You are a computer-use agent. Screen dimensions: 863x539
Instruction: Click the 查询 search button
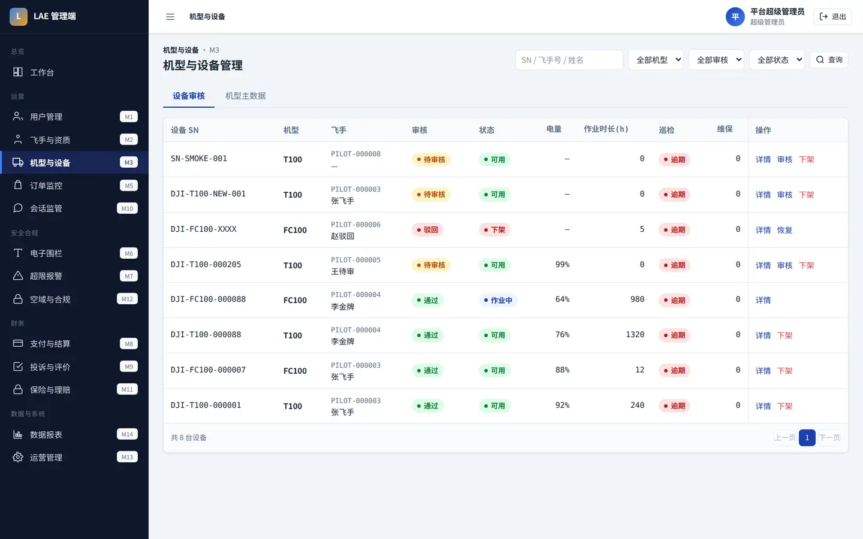coord(829,60)
